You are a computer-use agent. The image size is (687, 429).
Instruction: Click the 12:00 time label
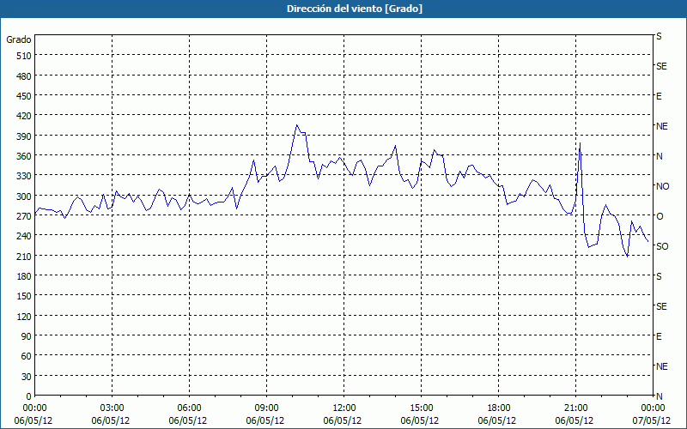[x=344, y=408]
